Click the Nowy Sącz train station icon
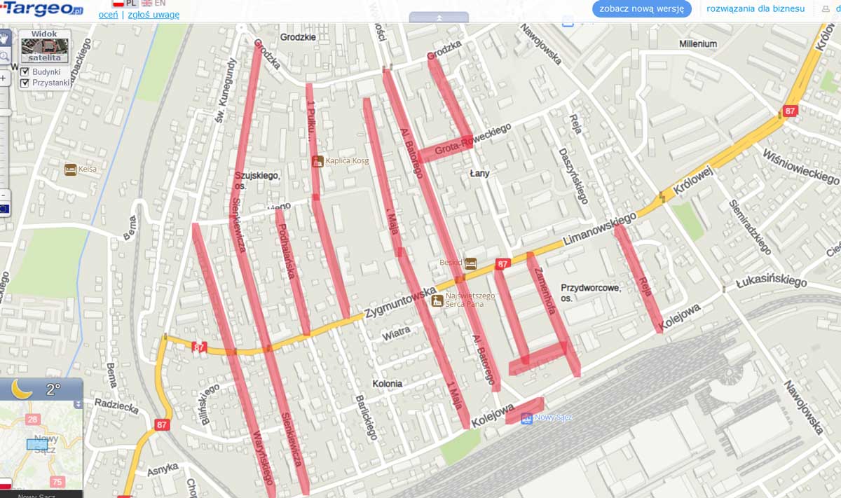This screenshot has width=841, height=498. tap(526, 418)
